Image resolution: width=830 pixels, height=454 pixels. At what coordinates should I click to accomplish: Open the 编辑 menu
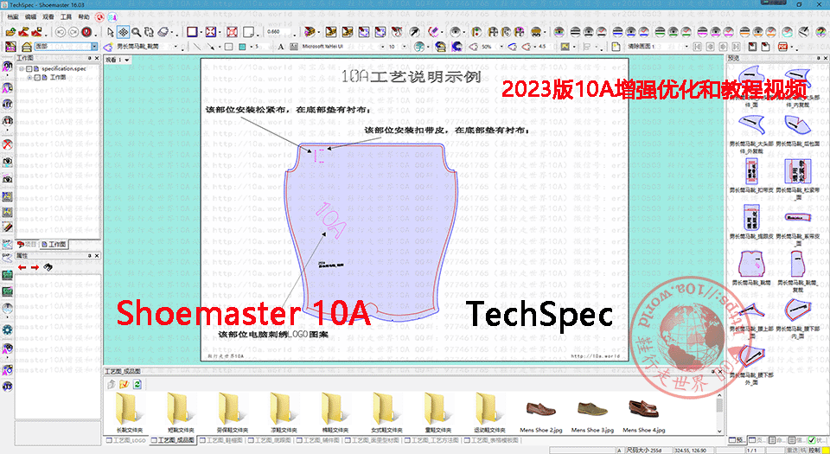click(x=31, y=17)
